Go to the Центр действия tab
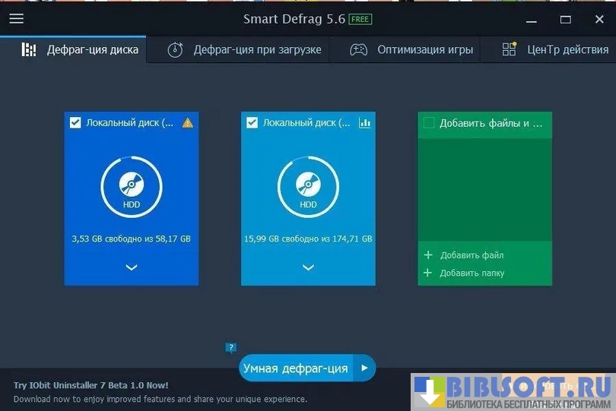This screenshot has height=411, width=616. (555, 50)
